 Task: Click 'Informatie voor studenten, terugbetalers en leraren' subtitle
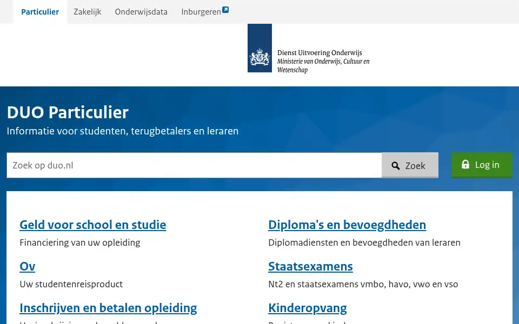[x=123, y=131]
